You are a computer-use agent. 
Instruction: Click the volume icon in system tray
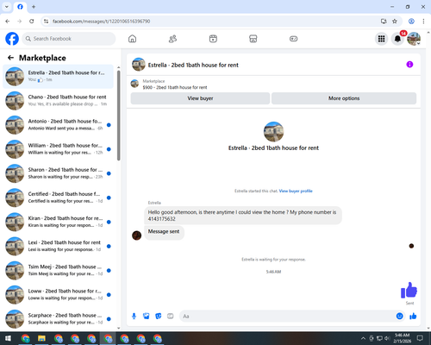[387, 338]
